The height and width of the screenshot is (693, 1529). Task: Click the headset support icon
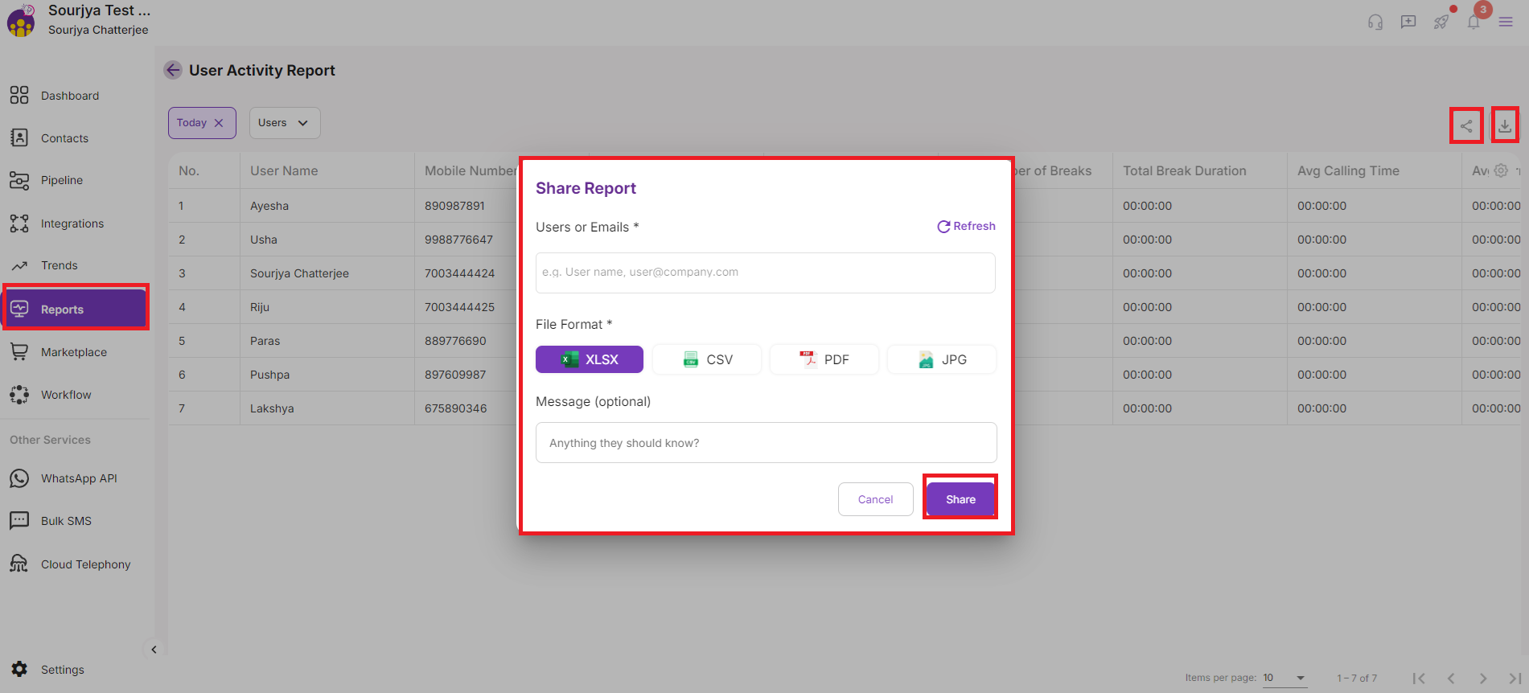click(x=1375, y=22)
